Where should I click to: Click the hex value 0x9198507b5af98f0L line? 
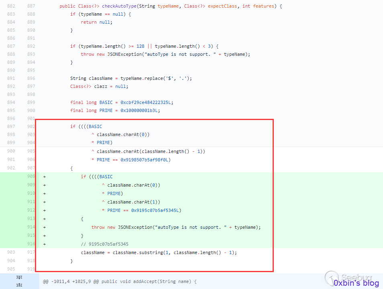point(131,160)
